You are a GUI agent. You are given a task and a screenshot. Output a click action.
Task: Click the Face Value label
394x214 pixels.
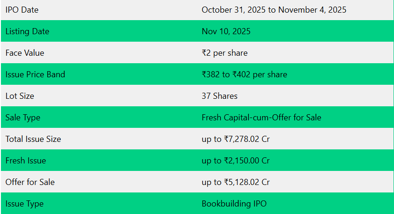(x=25, y=53)
